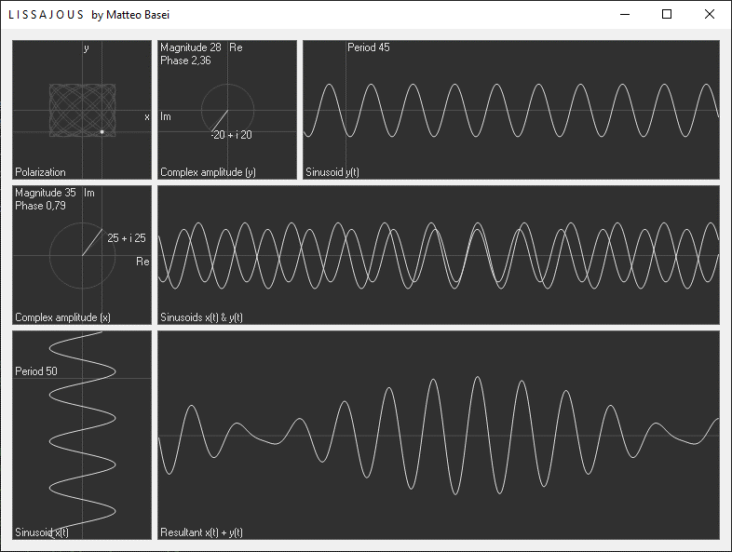
Task: Click the white dot on the polarization curve
Action: (102, 132)
